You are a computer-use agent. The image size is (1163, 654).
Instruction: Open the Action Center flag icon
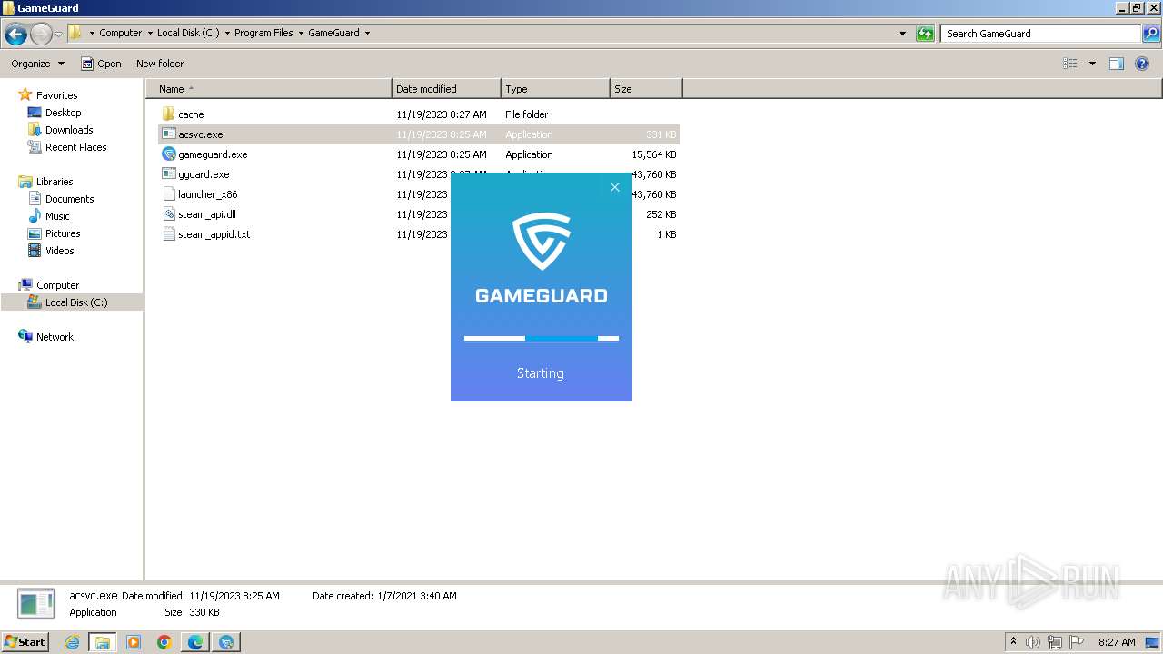1077,642
